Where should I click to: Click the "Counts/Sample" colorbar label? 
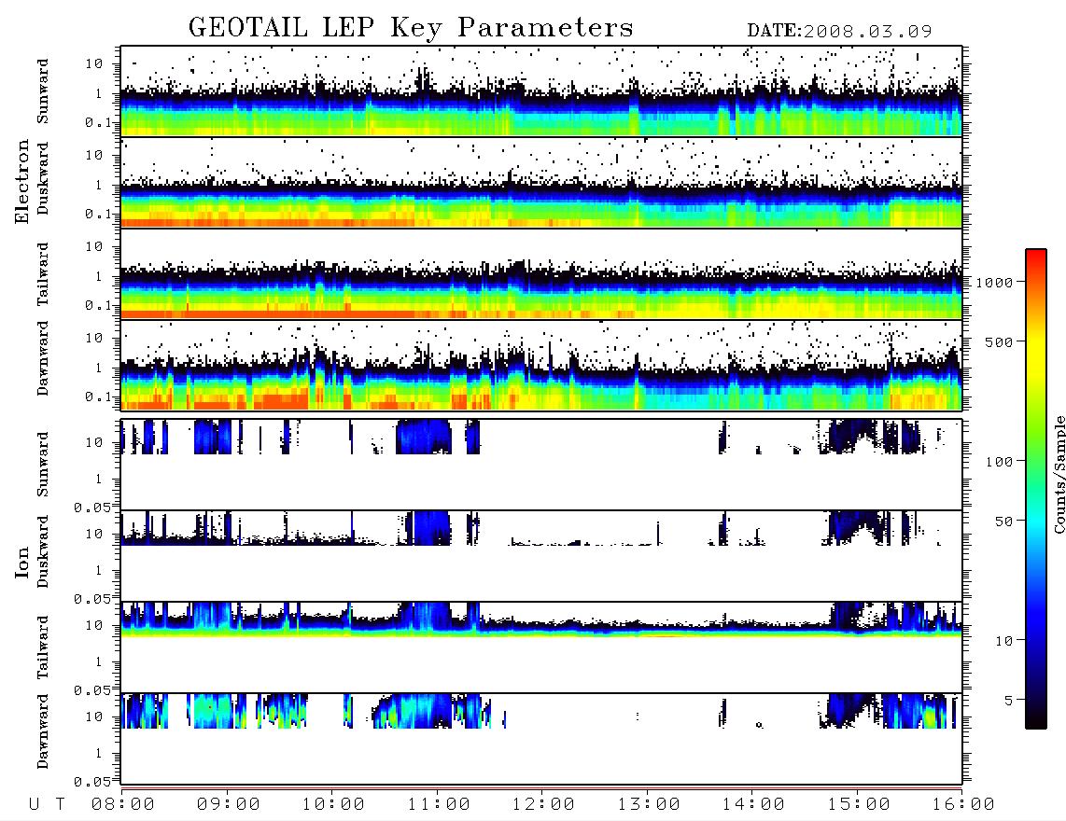pyautogui.click(x=1059, y=474)
